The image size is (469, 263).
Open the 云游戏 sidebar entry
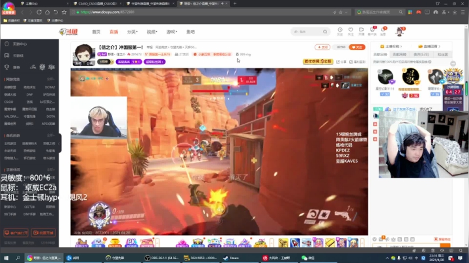click(14, 55)
